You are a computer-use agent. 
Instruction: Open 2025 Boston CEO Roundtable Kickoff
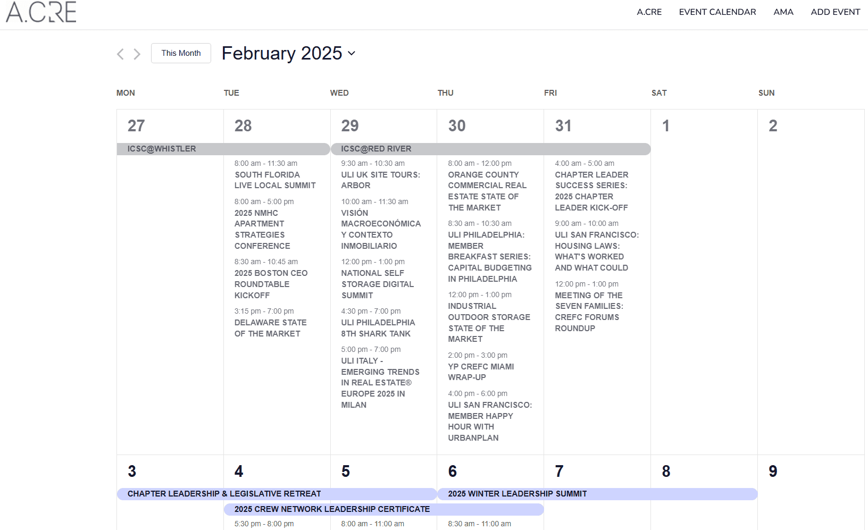(x=271, y=284)
